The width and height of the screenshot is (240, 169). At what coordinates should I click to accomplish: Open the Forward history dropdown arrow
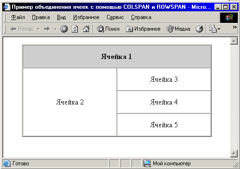(x=55, y=29)
